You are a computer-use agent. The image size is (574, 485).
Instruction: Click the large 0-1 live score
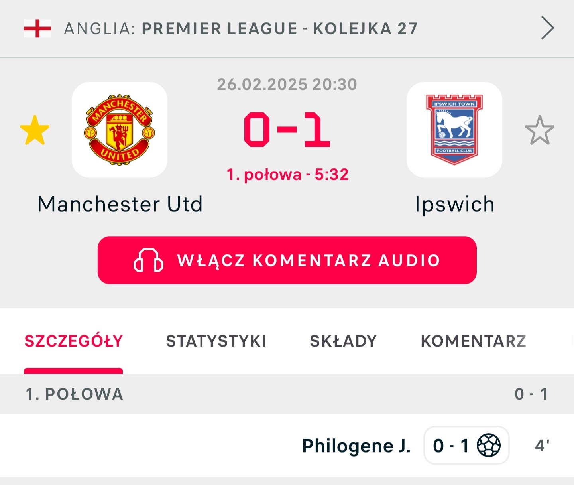coord(287,130)
